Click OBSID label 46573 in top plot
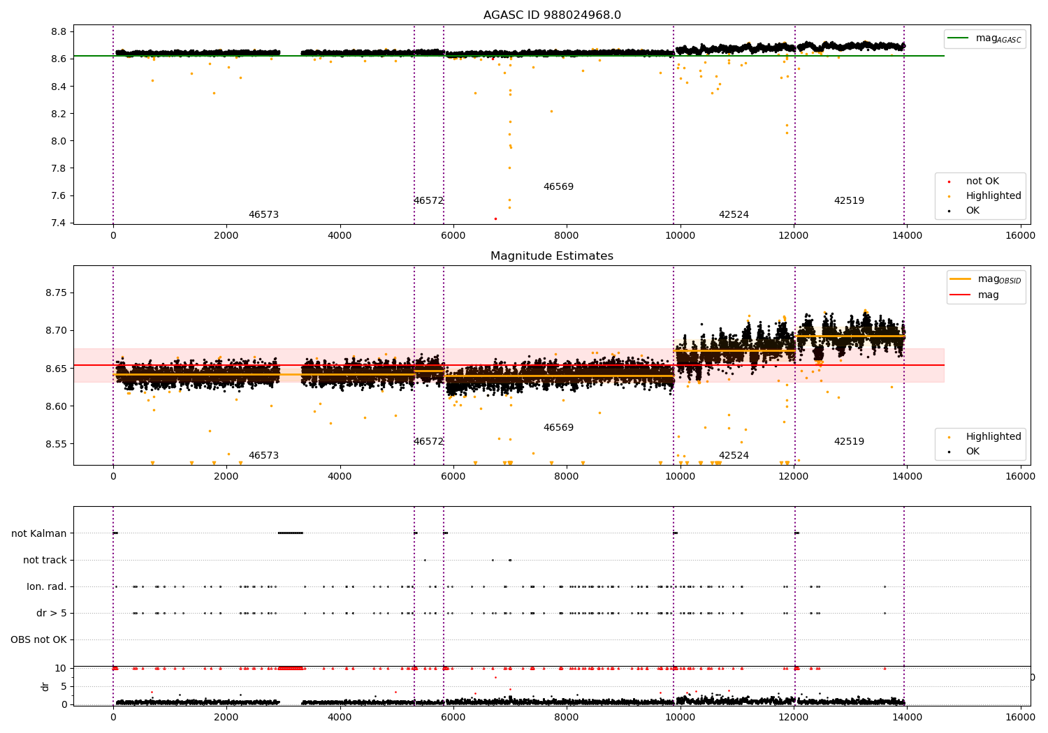 [263, 215]
